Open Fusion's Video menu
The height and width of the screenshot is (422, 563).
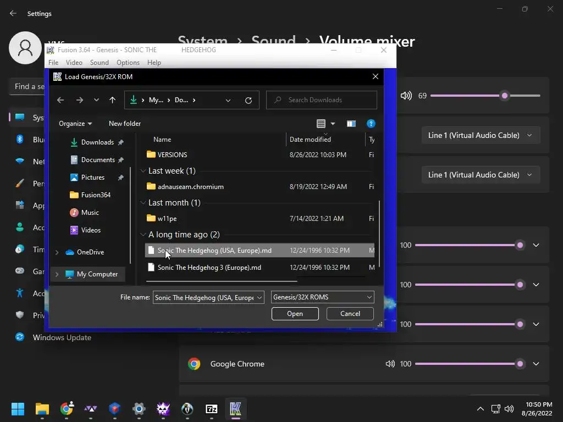coord(74,63)
